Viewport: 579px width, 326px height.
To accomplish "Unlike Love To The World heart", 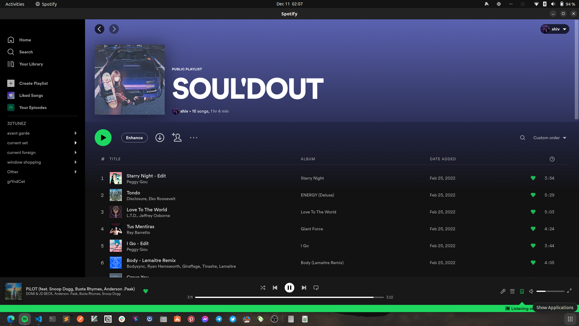I will click(x=533, y=212).
